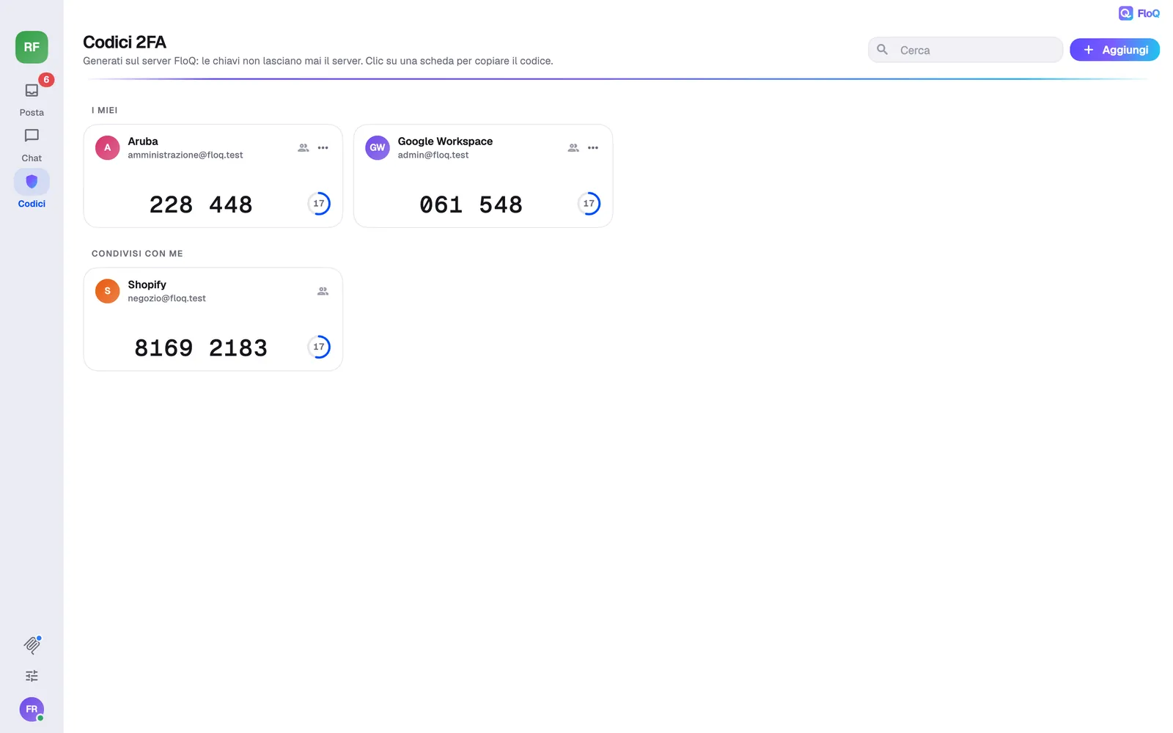Click the Codici 2FA page title
Image resolution: width=1173 pixels, height=733 pixels.
coord(125,42)
